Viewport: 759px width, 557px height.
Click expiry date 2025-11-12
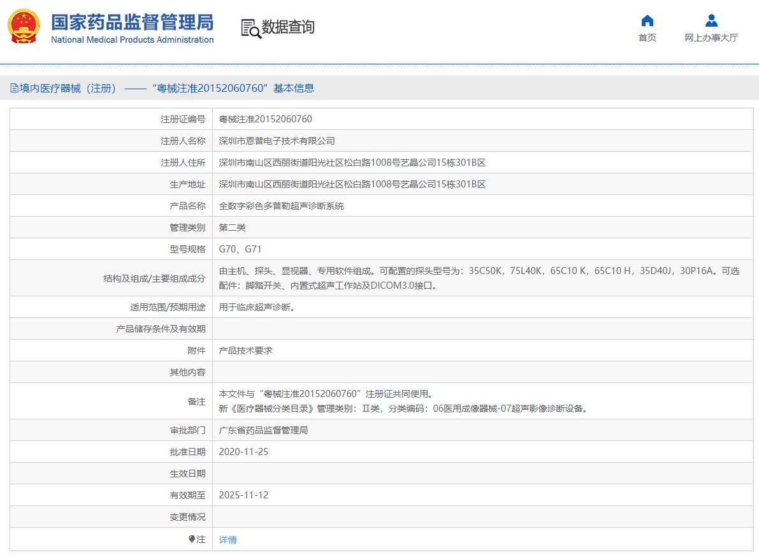(x=243, y=495)
